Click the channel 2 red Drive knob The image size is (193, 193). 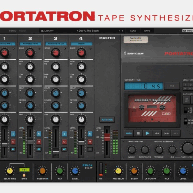pos(30,53)
